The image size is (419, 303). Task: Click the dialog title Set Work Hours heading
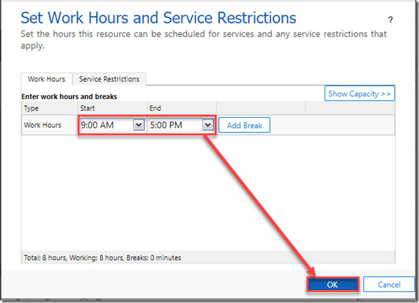(158, 18)
